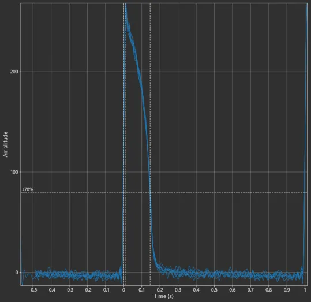Click the -0.4 tick label on time axis
311x302 pixels.
[51, 290]
